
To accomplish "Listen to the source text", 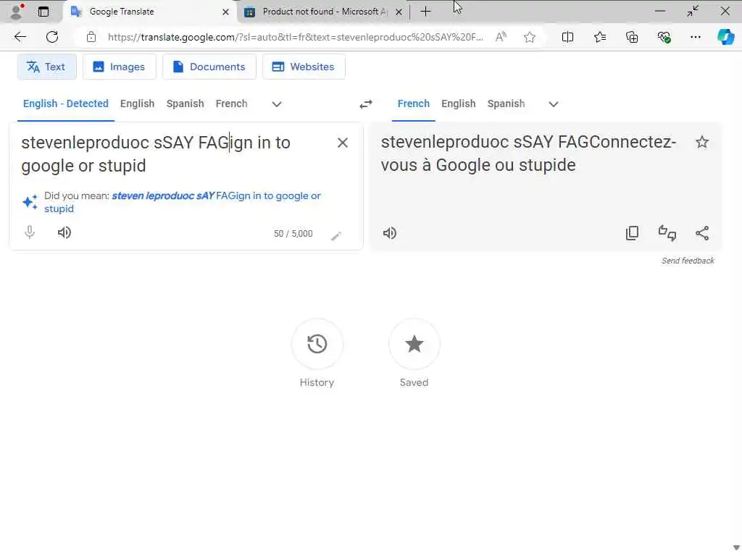I will pos(64,232).
